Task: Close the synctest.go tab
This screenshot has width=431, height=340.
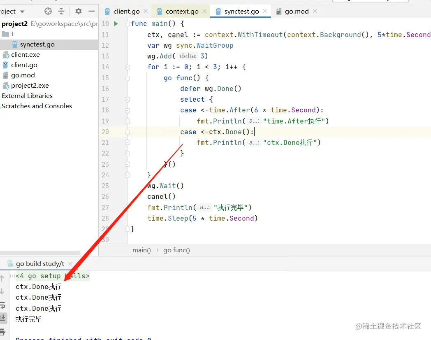Action: [265, 11]
